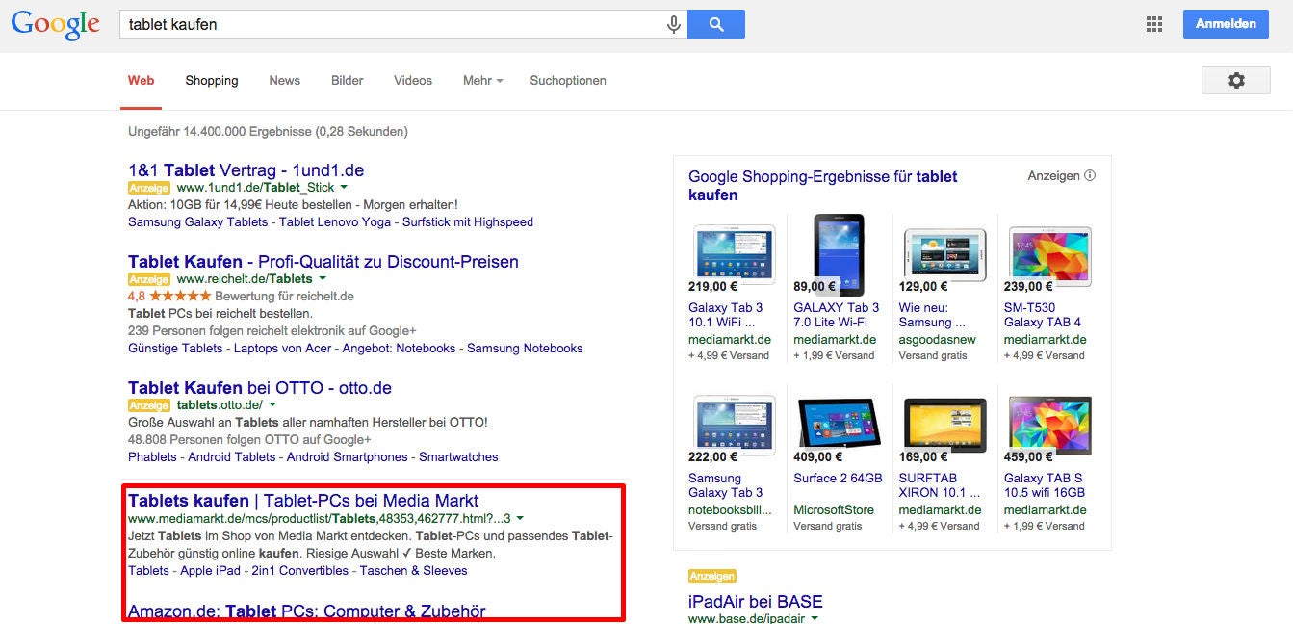Screen dimensions: 1293x624
Task: Click Tablet Lenovo Yoga sitelink
Action: coord(335,222)
